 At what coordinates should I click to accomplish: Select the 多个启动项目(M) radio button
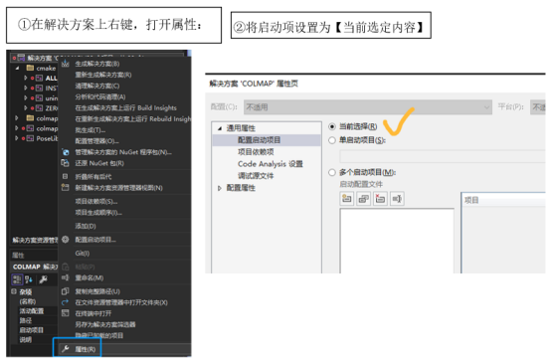tap(332, 172)
